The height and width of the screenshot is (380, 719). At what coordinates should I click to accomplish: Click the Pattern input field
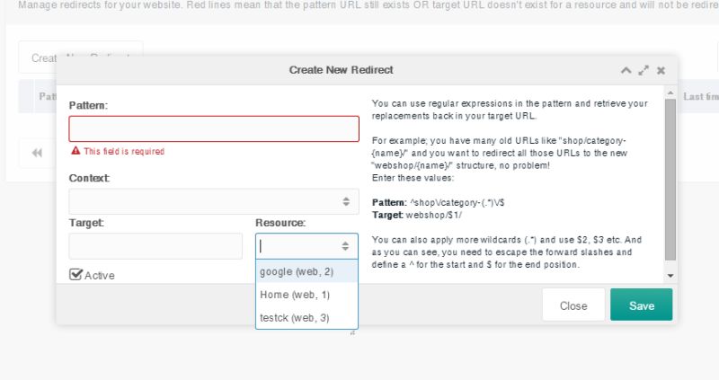click(214, 128)
